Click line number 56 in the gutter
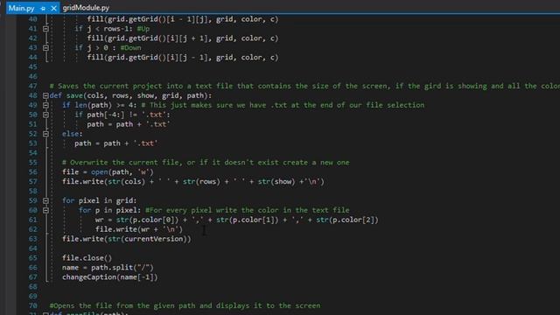The height and width of the screenshot is (315, 560). [33, 172]
